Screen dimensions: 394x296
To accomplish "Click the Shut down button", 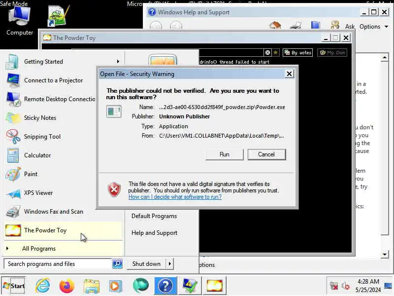I will (146, 264).
